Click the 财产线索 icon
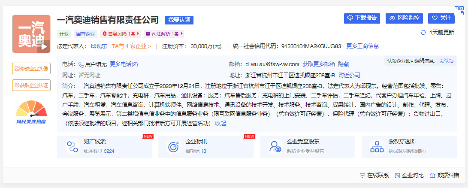This screenshot has width=468, height=188. [x=72, y=147]
